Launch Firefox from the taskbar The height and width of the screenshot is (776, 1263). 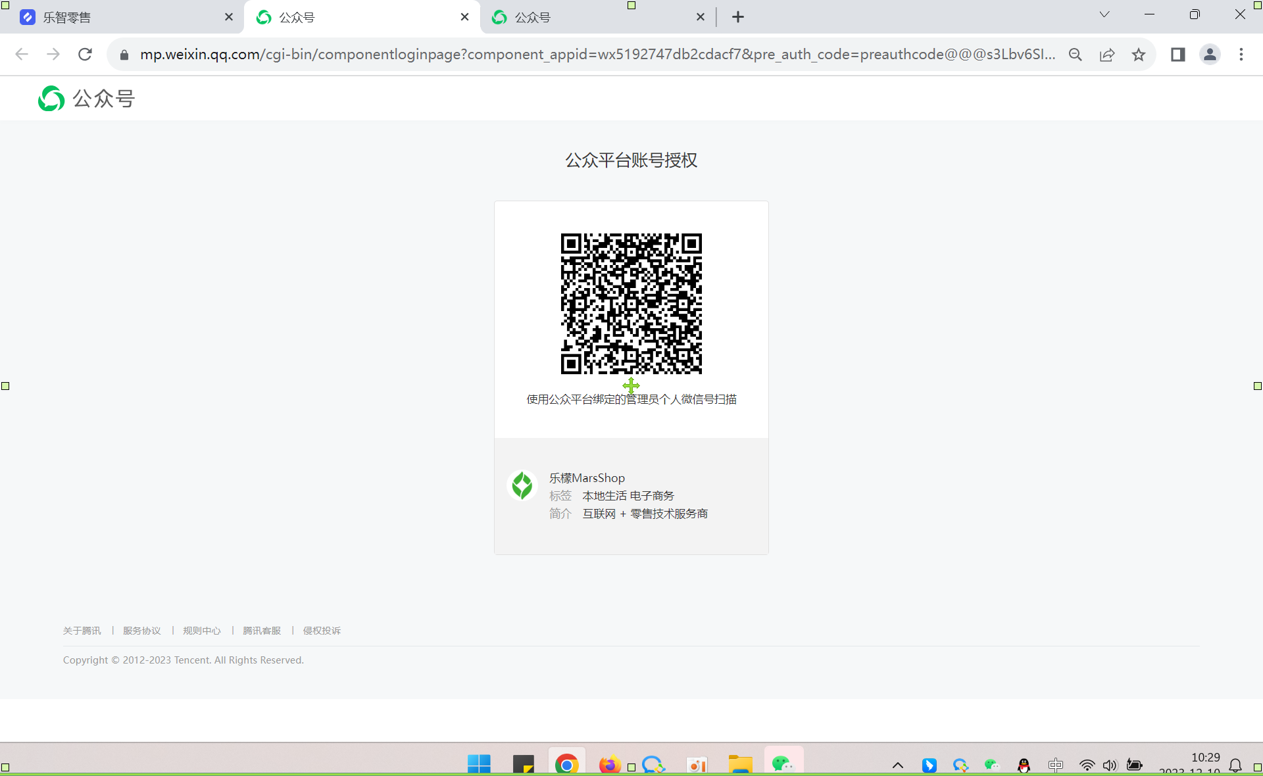click(610, 764)
